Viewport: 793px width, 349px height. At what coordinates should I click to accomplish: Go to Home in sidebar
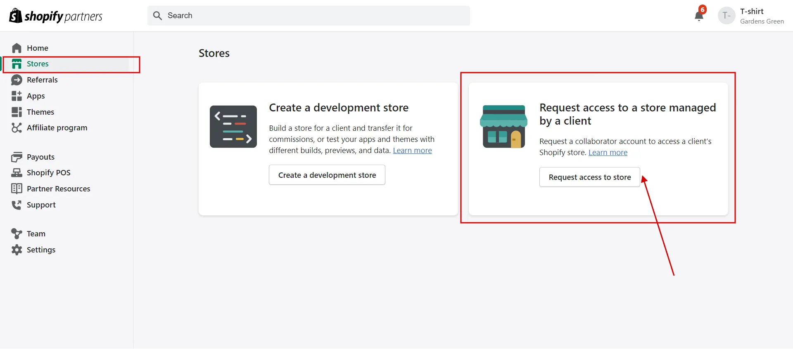point(38,48)
